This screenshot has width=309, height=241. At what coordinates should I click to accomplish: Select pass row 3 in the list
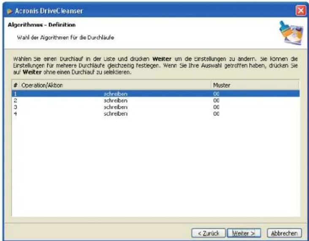pos(156,107)
